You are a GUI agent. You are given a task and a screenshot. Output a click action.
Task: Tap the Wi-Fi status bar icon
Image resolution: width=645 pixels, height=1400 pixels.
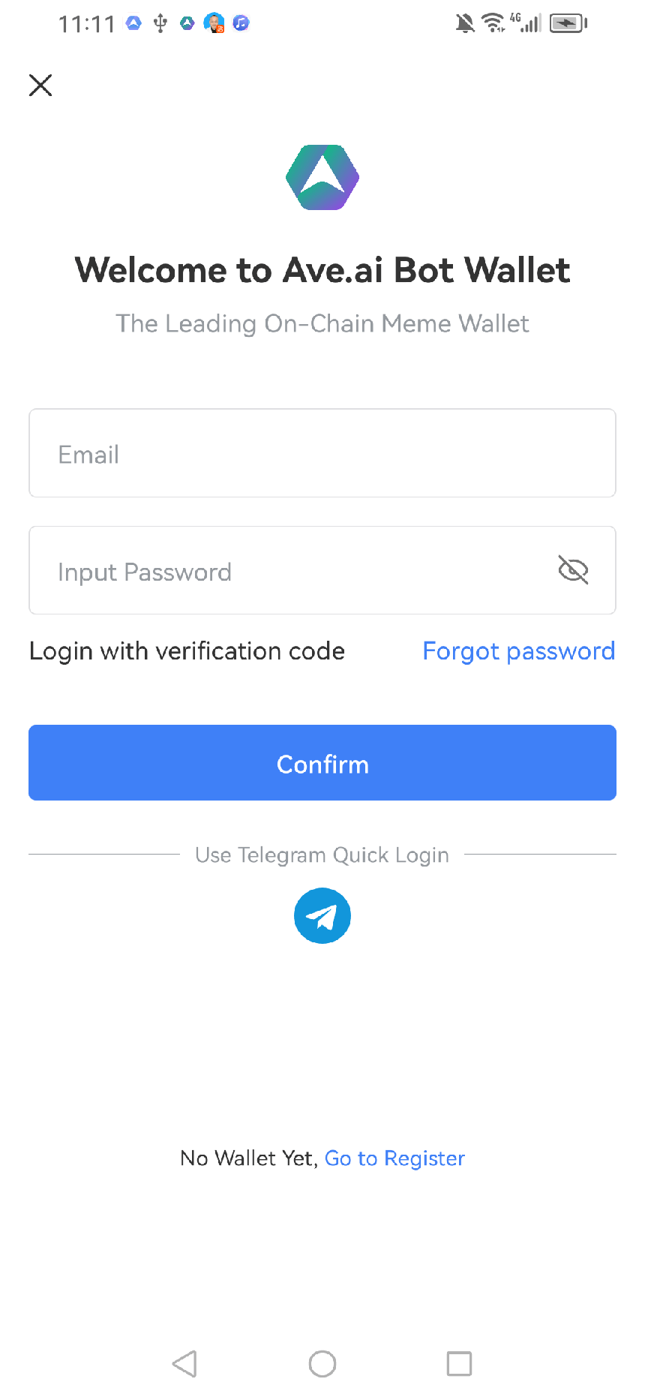[493, 24]
